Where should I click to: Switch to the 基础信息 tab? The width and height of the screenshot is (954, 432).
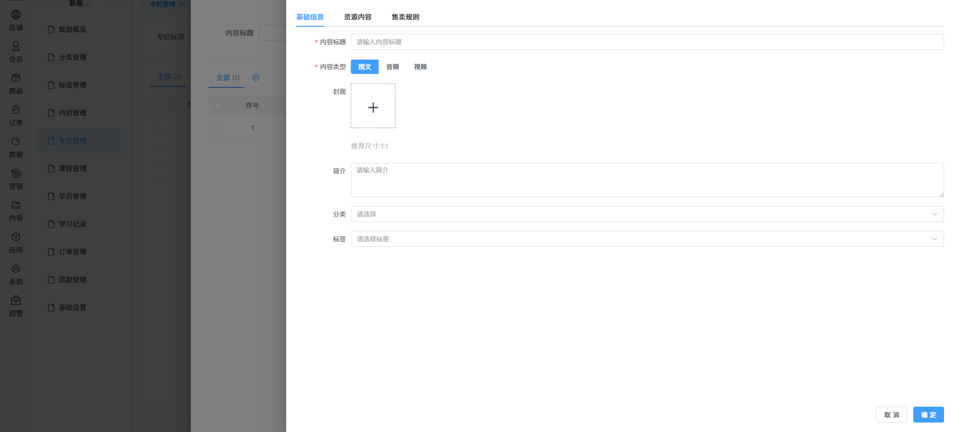[310, 17]
